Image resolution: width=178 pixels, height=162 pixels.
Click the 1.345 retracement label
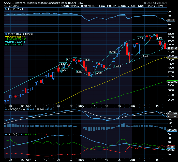pos(140,38)
